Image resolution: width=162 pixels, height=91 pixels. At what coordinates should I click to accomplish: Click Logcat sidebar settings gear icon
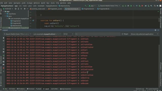click(4, 58)
